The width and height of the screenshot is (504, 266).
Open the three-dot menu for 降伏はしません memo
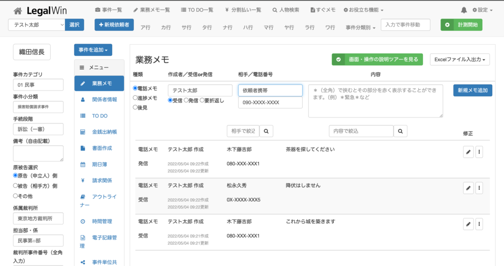479,188
